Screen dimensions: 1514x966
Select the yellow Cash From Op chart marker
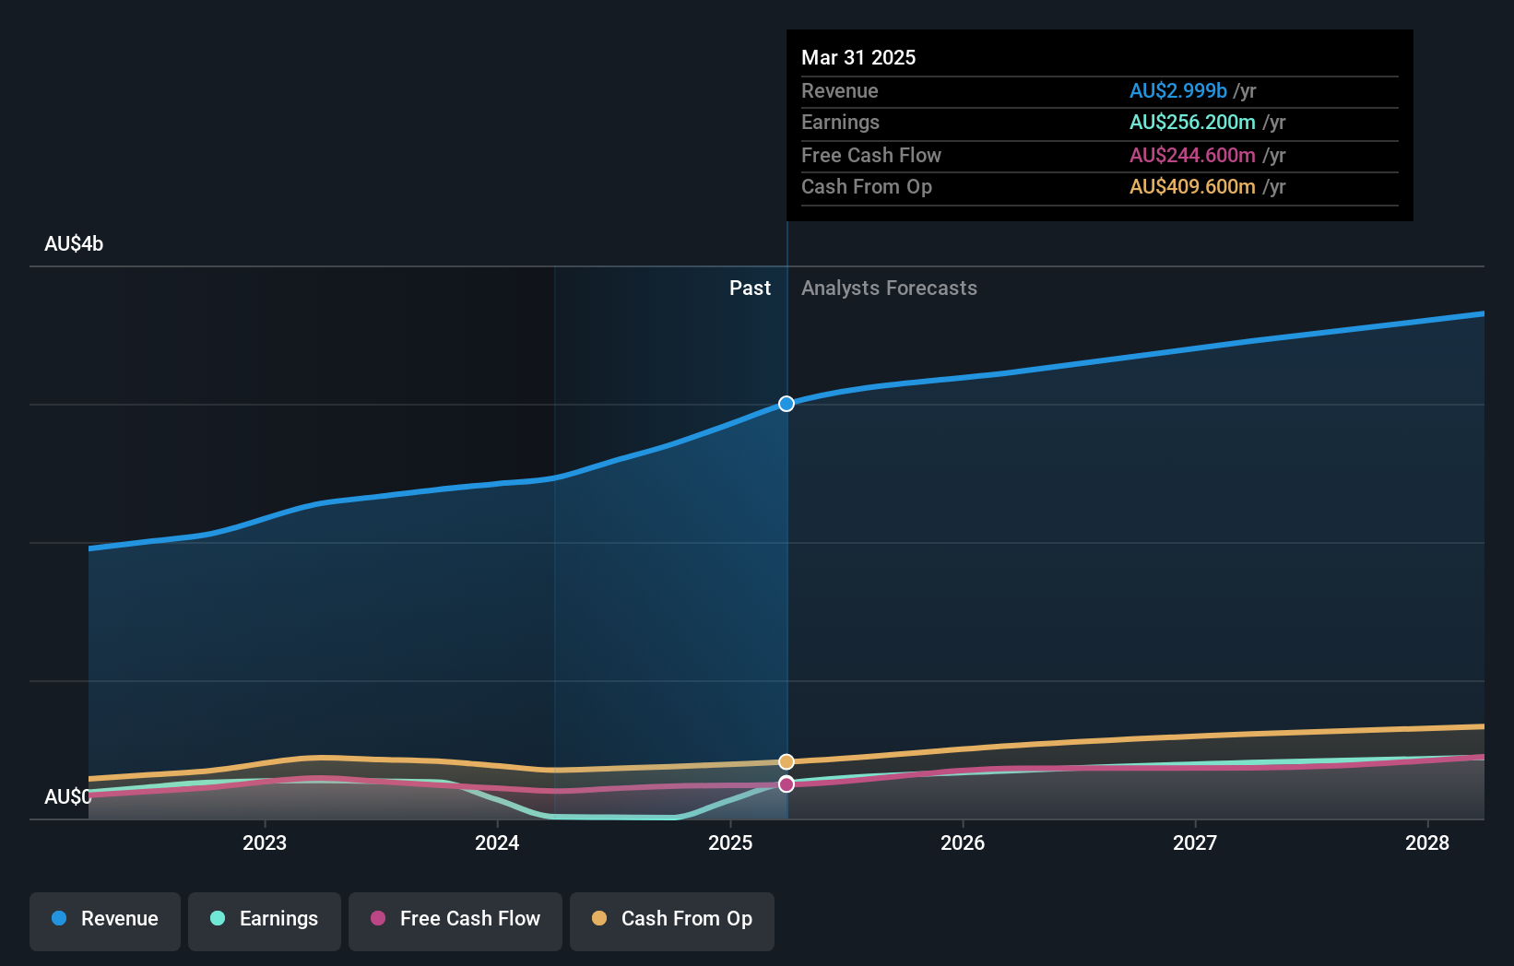[786, 760]
